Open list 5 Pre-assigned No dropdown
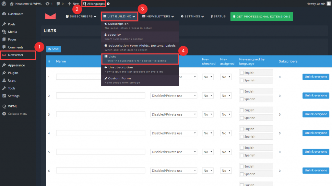 (226, 152)
